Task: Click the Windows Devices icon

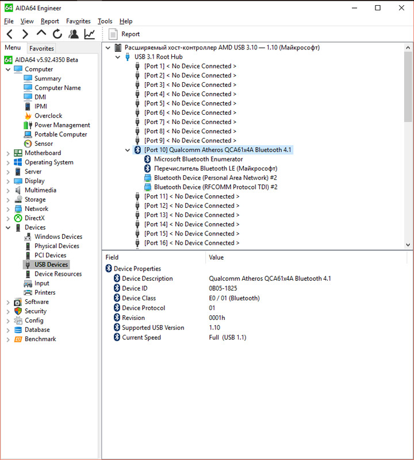Action: pyautogui.click(x=28, y=237)
